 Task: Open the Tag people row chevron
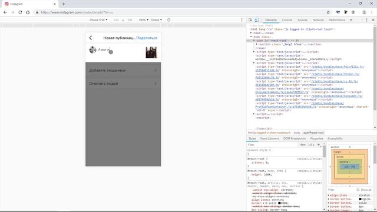click(x=156, y=84)
